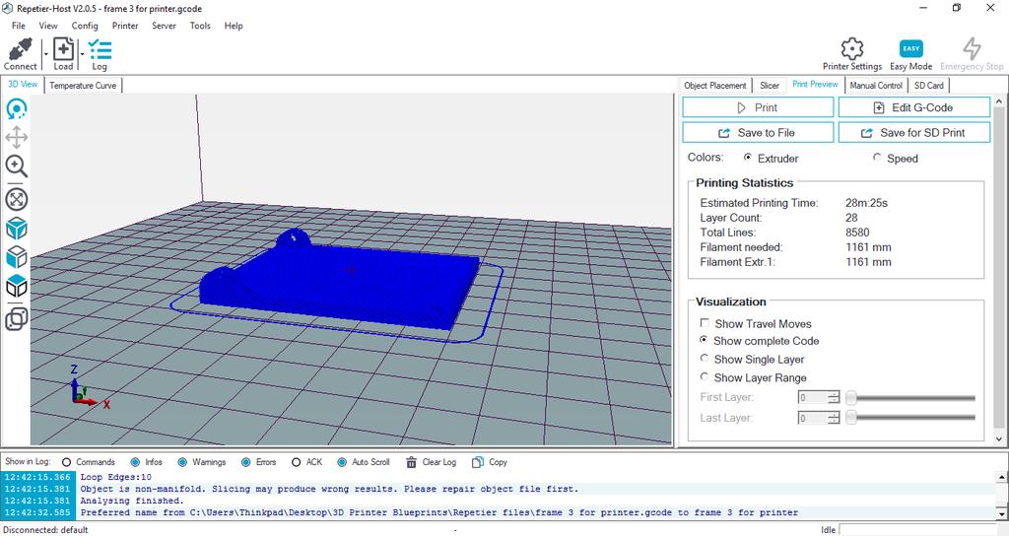Click the Clear Log trash icon
The width and height of the screenshot is (1009, 536).
[x=411, y=462]
